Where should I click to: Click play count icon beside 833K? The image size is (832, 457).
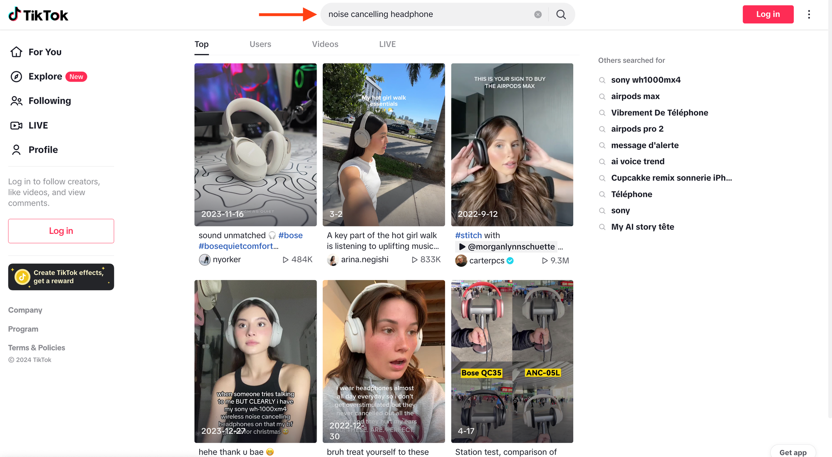pyautogui.click(x=414, y=260)
